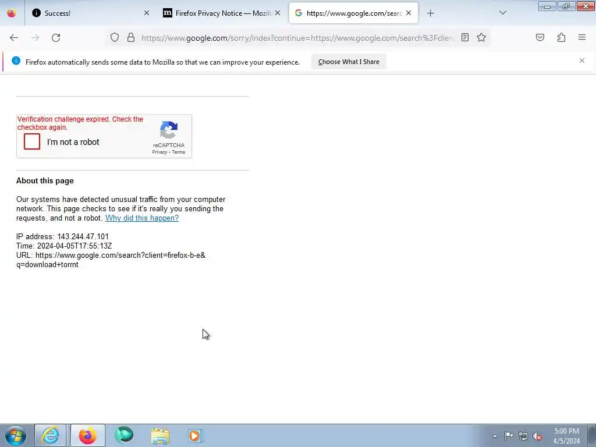Show hidden system tray icons
596x447 pixels.
495,436
